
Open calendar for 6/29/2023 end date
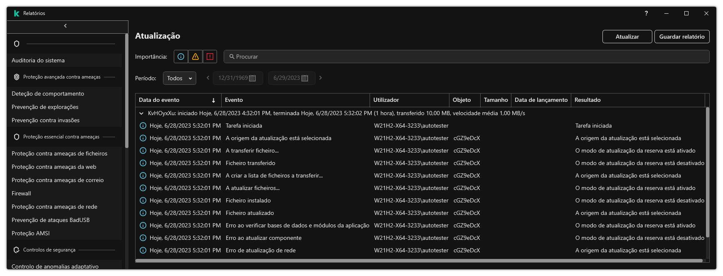pos(305,78)
